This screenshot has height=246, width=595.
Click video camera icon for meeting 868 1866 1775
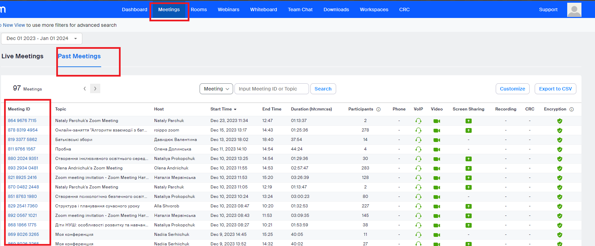coord(437,225)
